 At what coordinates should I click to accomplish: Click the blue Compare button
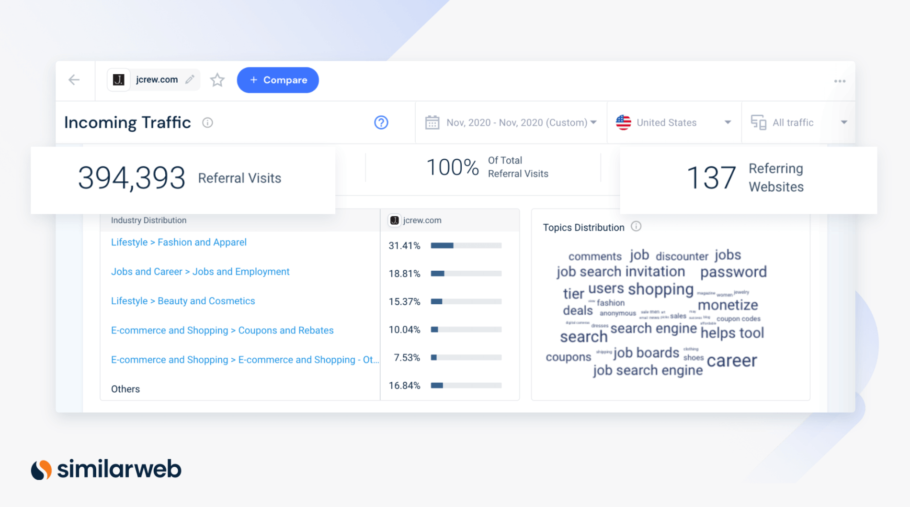tap(278, 80)
